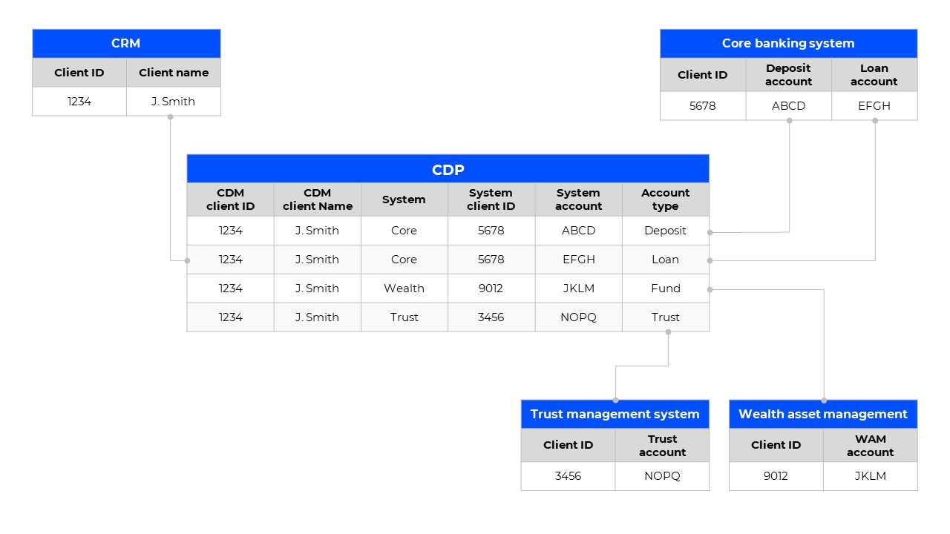The width and height of the screenshot is (950, 534).
Task: Click the WAM account column header
Action: coord(870,446)
